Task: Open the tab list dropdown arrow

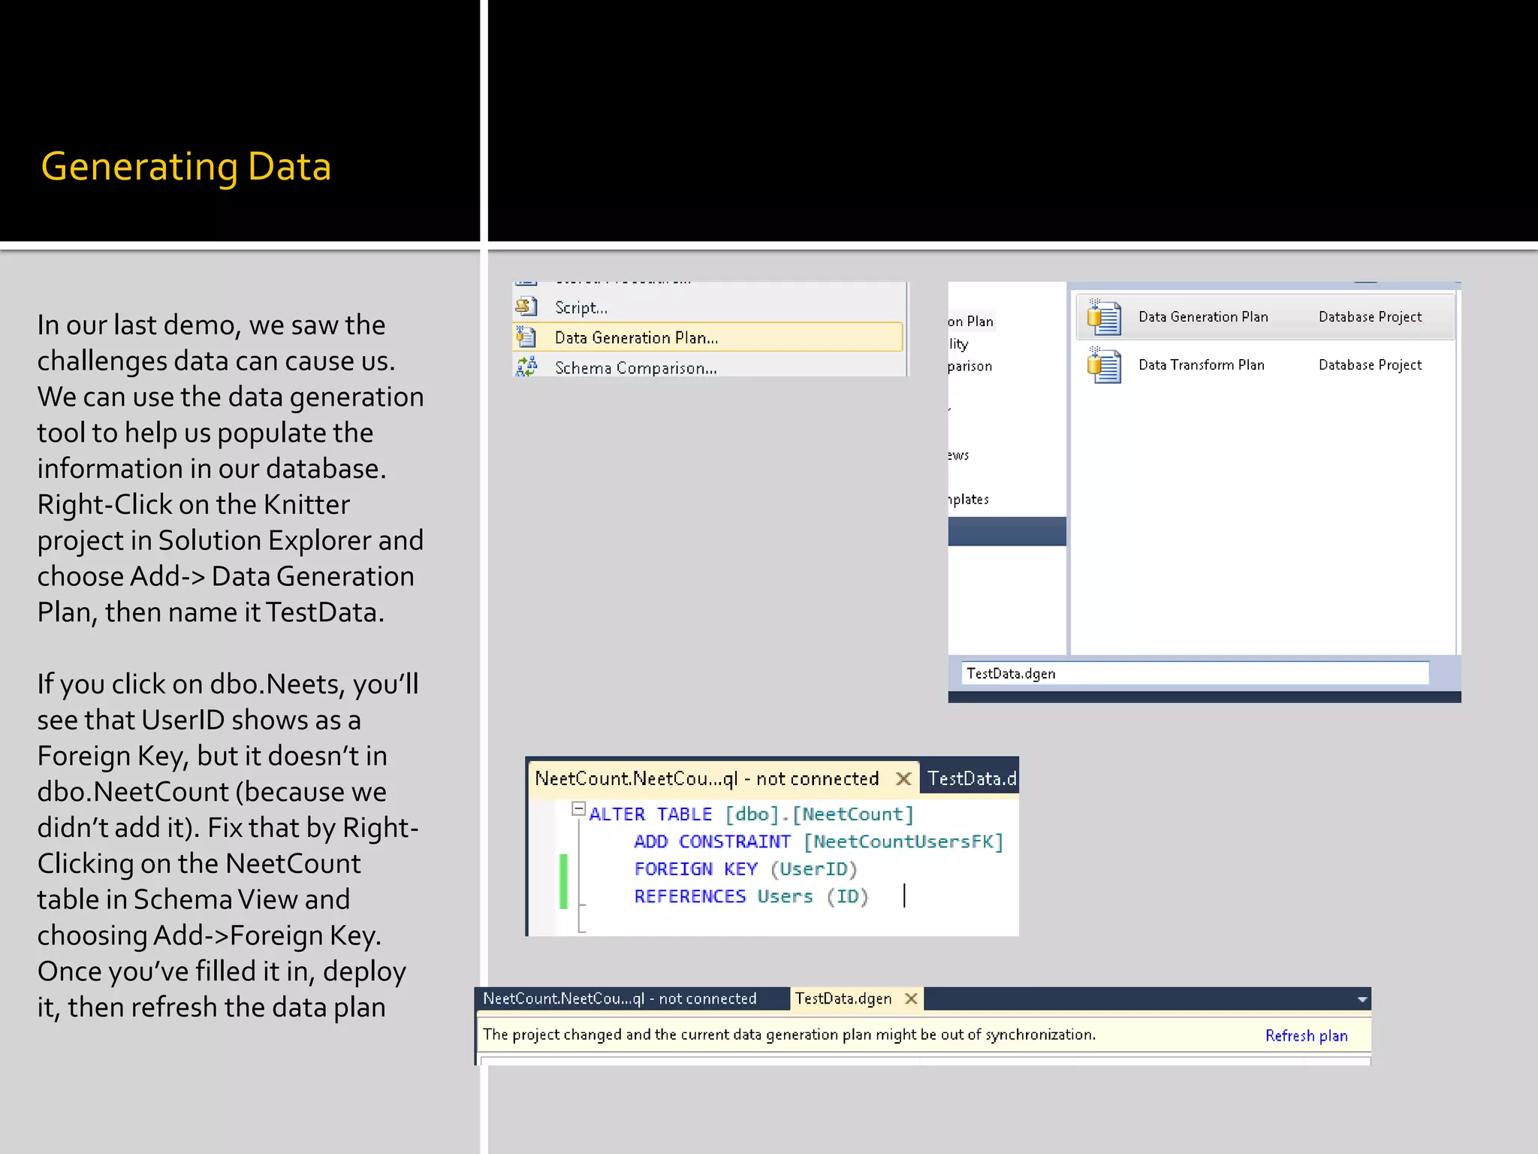Action: tap(1362, 999)
